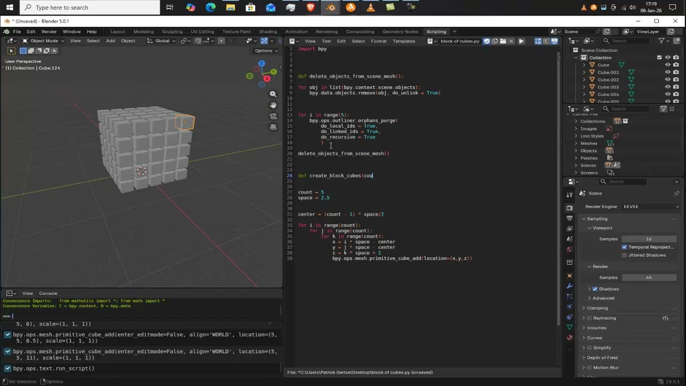Enable Jittered Shadows checkbox
Viewport: 686px width, 386px height.
coord(624,255)
